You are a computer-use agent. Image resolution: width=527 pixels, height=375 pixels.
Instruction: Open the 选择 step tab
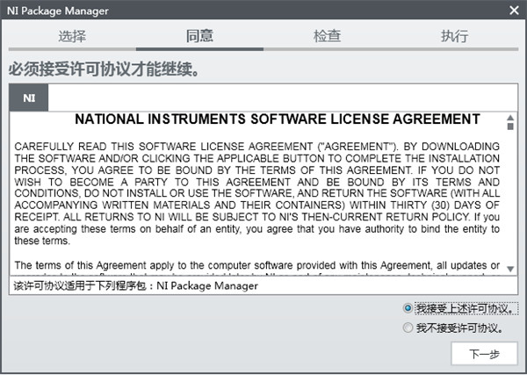(72, 36)
